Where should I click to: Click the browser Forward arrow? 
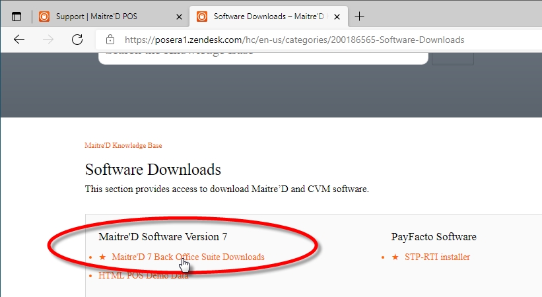[x=48, y=40]
